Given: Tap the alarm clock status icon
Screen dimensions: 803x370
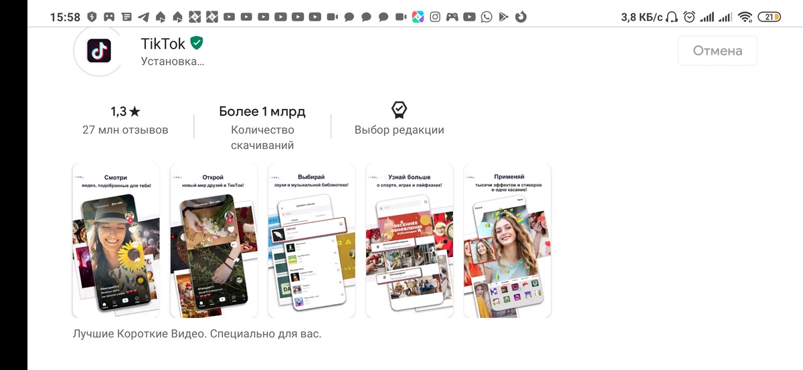Looking at the screenshot, I should pyautogui.click(x=689, y=17).
